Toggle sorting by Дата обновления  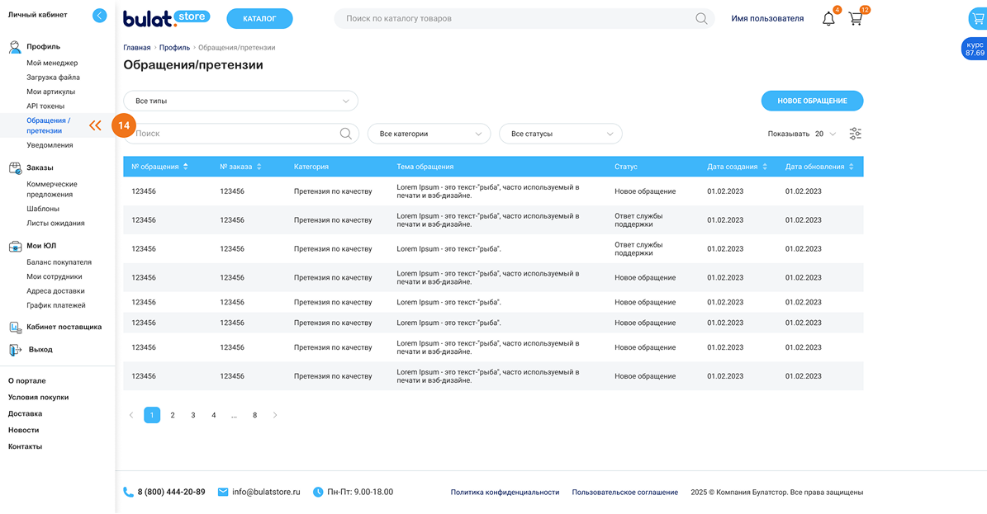pyautogui.click(x=852, y=167)
